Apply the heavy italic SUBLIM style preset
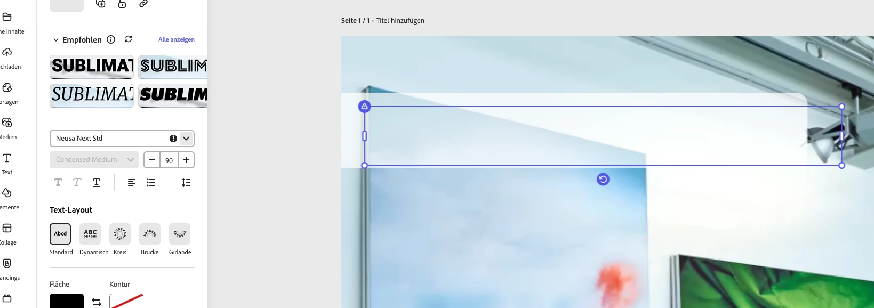 click(173, 95)
